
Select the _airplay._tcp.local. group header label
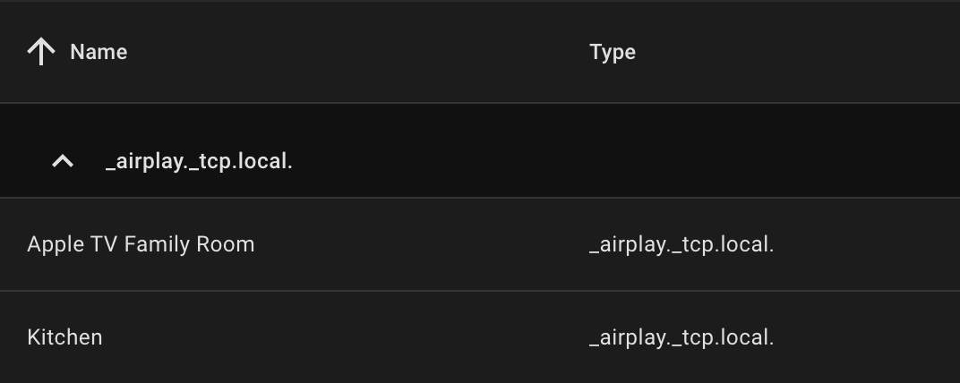point(199,162)
